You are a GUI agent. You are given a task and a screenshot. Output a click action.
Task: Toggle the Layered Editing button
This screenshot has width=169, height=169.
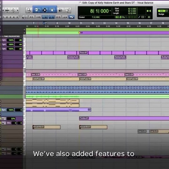pos(71,17)
